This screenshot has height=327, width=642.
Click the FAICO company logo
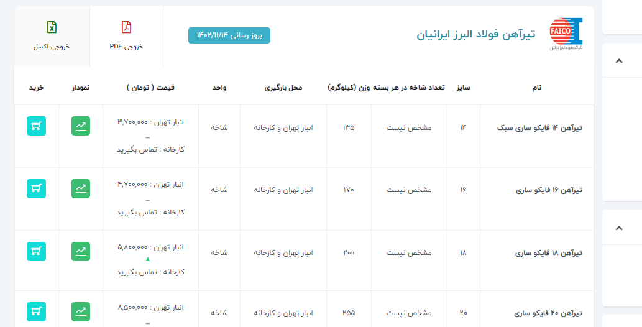[x=566, y=35]
